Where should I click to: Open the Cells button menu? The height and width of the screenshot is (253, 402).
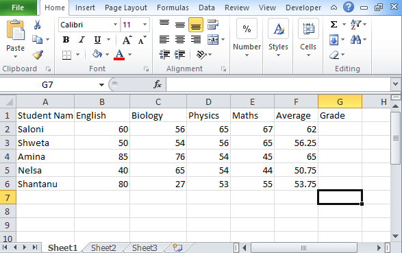point(308,38)
